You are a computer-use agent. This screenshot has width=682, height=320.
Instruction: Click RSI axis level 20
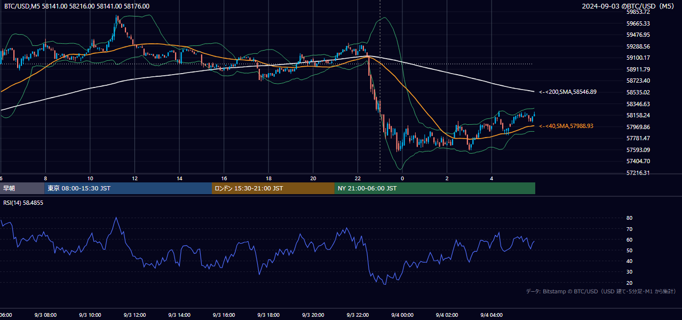629,283
